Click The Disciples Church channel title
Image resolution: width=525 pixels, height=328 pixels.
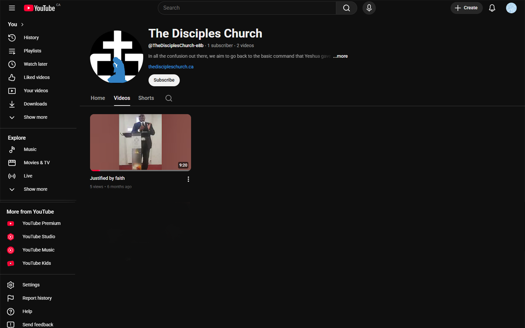205,33
